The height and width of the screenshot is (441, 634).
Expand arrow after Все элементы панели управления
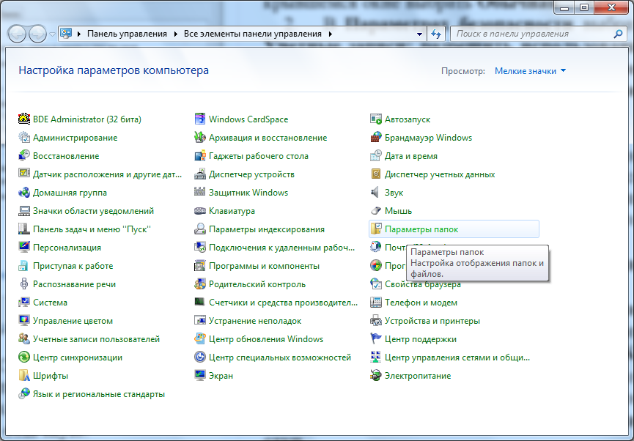331,34
